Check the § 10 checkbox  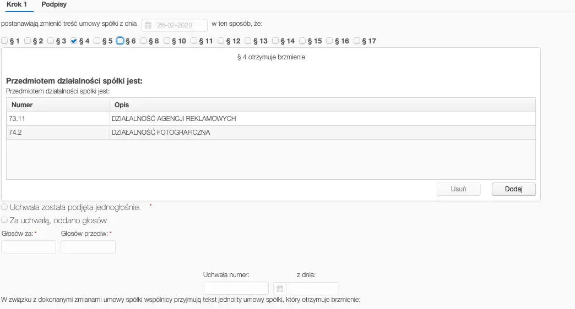pos(167,41)
